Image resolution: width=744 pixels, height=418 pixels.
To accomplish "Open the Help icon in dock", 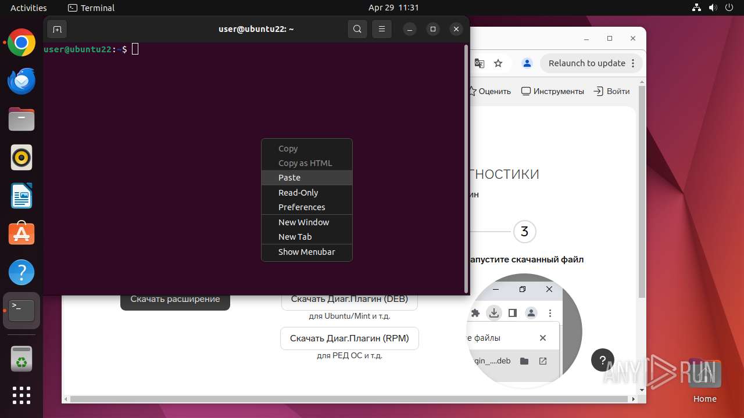I will click(22, 272).
